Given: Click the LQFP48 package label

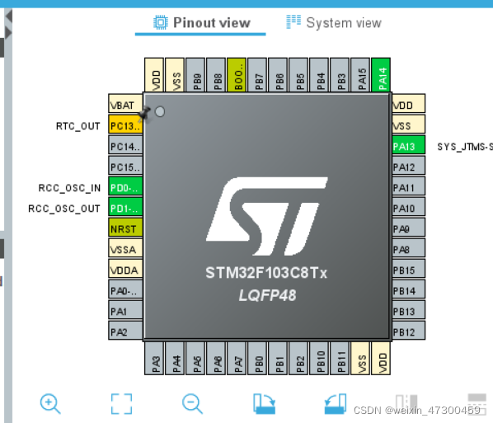Looking at the screenshot, I should click(267, 295).
